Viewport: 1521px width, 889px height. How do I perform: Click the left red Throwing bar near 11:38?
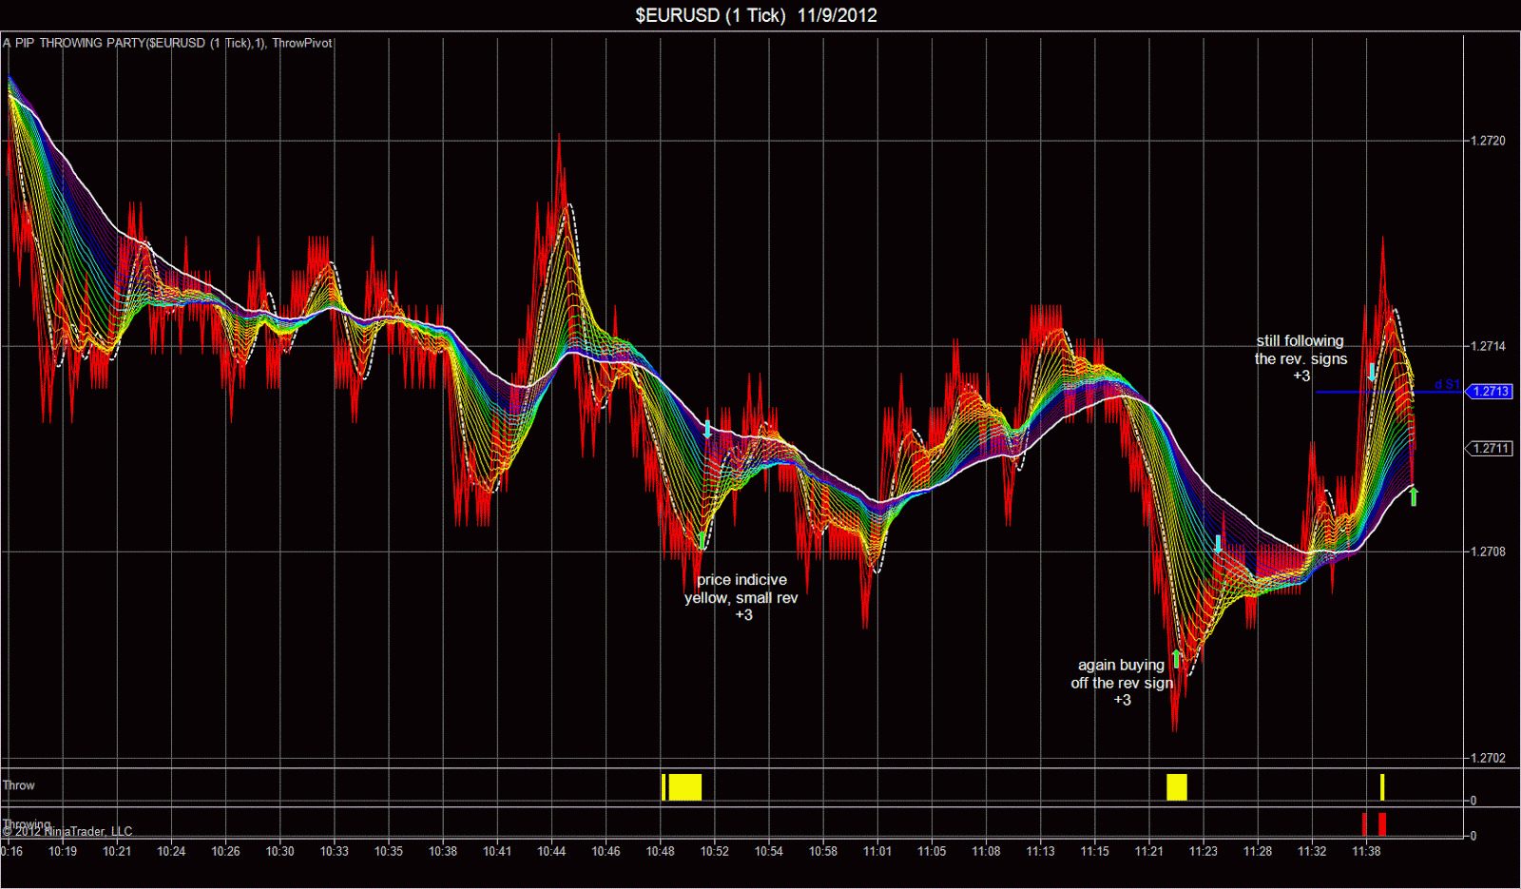click(x=1364, y=824)
